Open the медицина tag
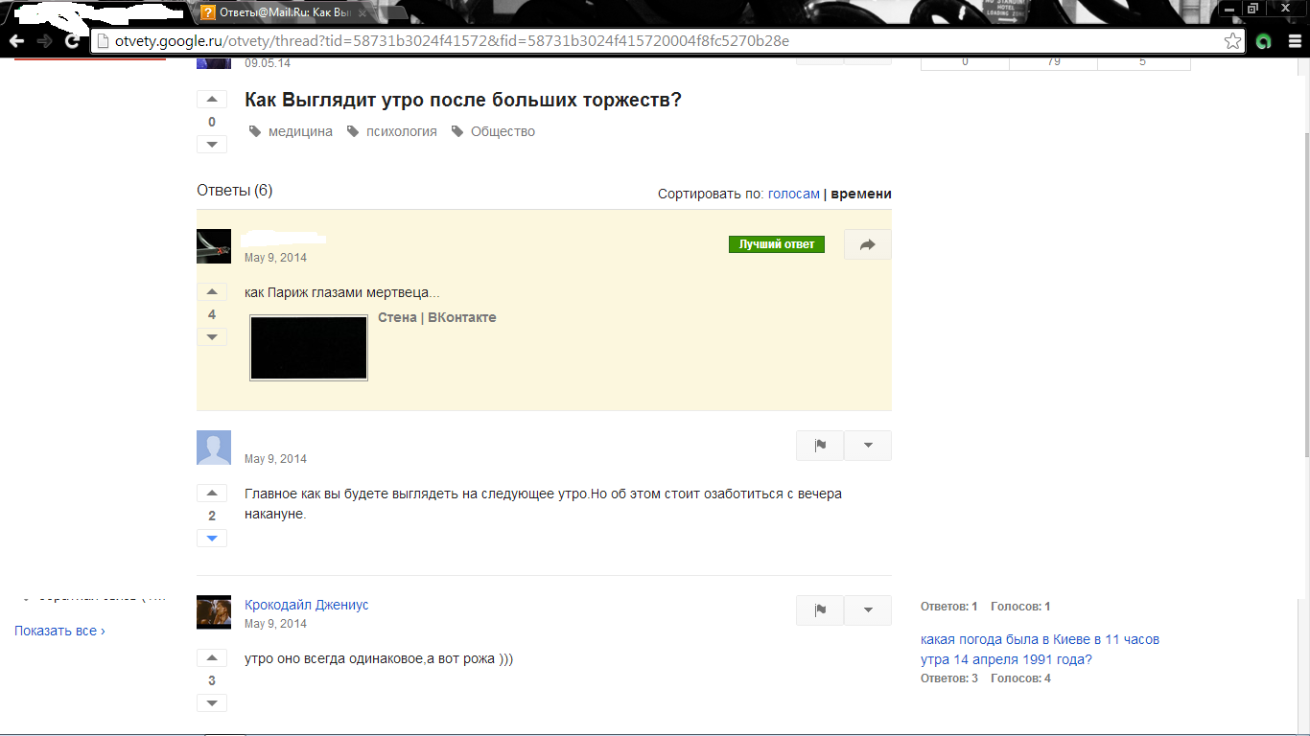 [x=300, y=131]
